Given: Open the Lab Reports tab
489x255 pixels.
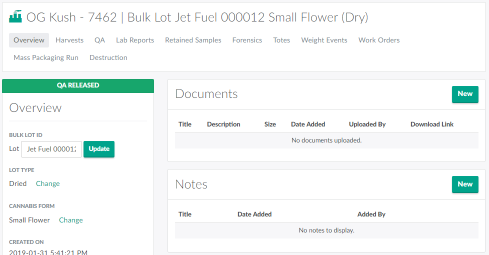Looking at the screenshot, I should [135, 40].
